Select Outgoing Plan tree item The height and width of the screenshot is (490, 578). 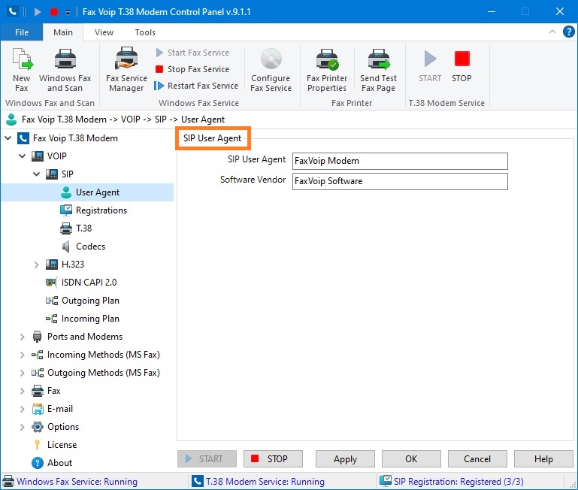tap(90, 301)
